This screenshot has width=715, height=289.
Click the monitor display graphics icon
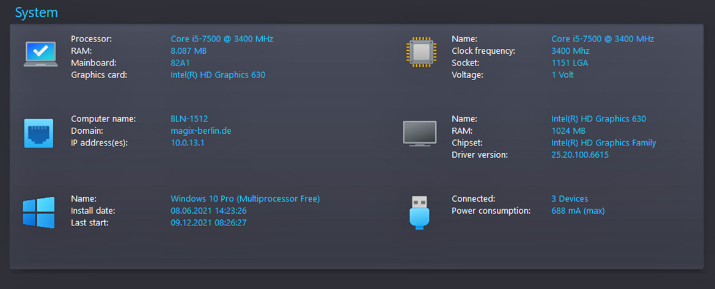tap(419, 134)
